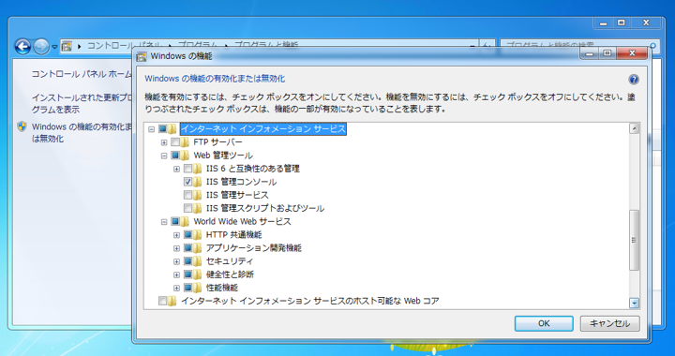The height and width of the screenshot is (356, 675).
Task: Click the folder icon beside HTTP 共通機能
Action: click(198, 235)
